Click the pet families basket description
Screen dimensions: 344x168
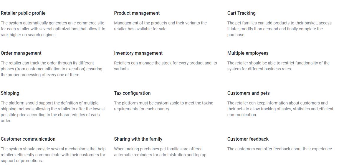click(x=279, y=29)
